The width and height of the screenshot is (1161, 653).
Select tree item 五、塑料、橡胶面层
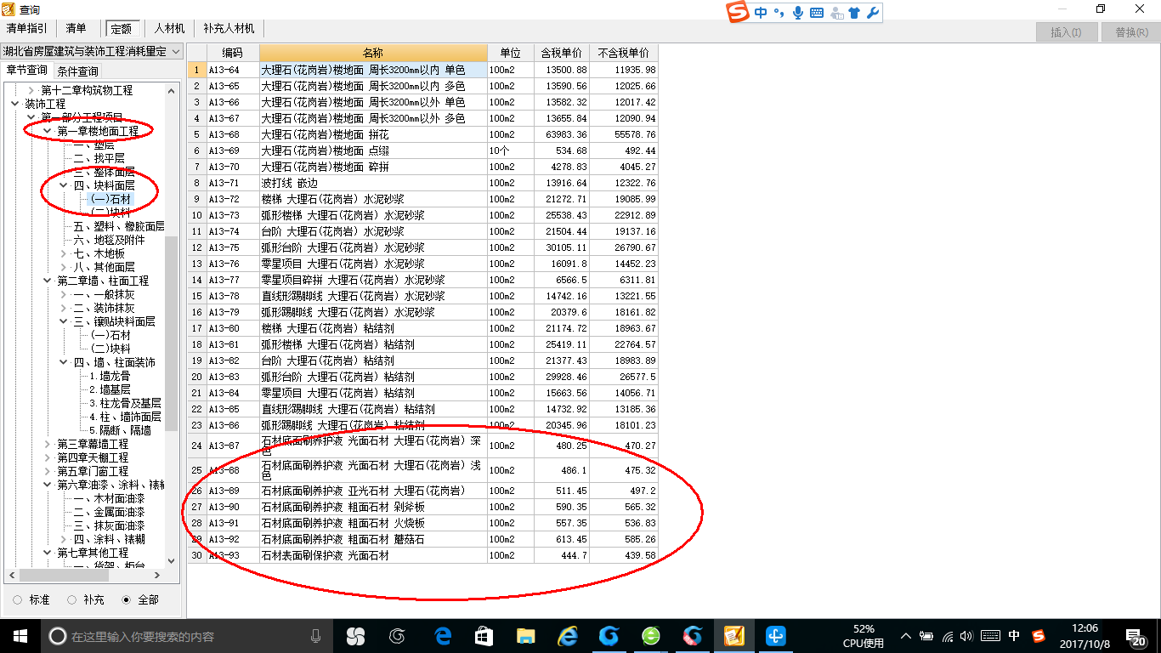tap(119, 226)
